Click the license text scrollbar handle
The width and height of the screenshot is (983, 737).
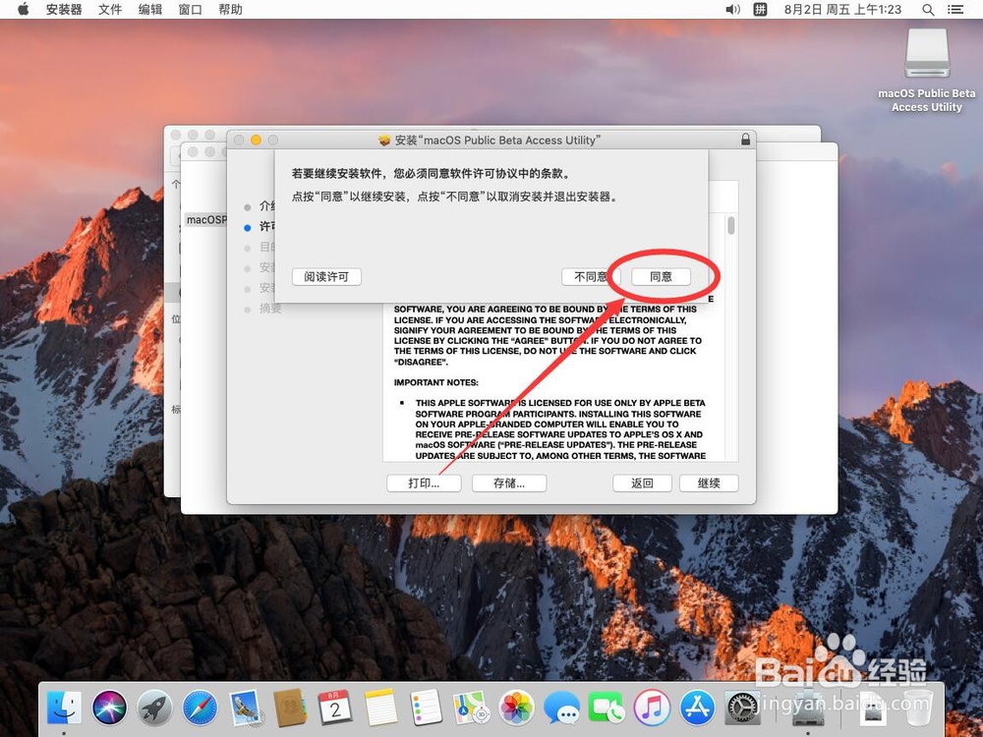731,226
